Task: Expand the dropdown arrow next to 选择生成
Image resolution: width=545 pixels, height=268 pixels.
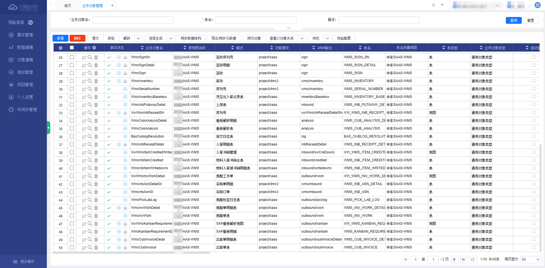Action: coord(171,38)
